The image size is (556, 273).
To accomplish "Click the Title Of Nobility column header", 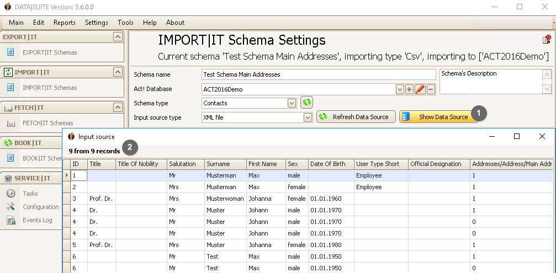I will click(x=141, y=164).
